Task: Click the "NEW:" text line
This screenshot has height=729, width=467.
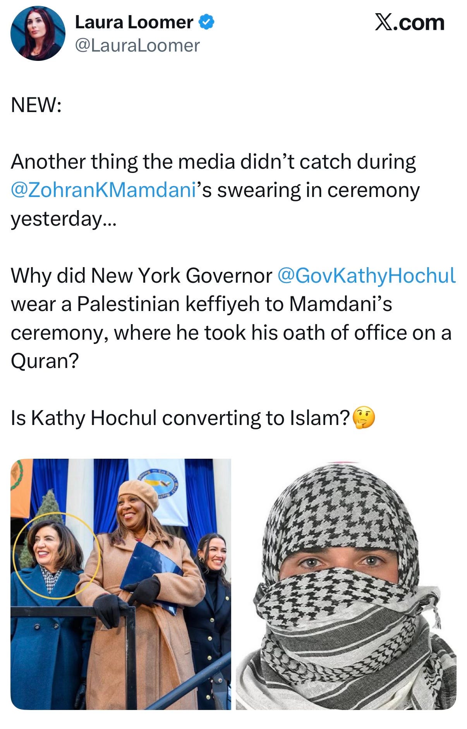Action: [36, 105]
